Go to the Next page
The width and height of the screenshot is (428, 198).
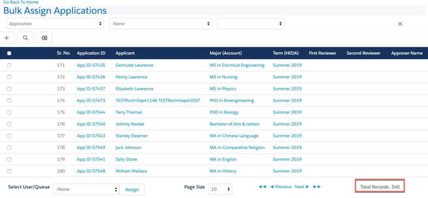click(x=302, y=187)
